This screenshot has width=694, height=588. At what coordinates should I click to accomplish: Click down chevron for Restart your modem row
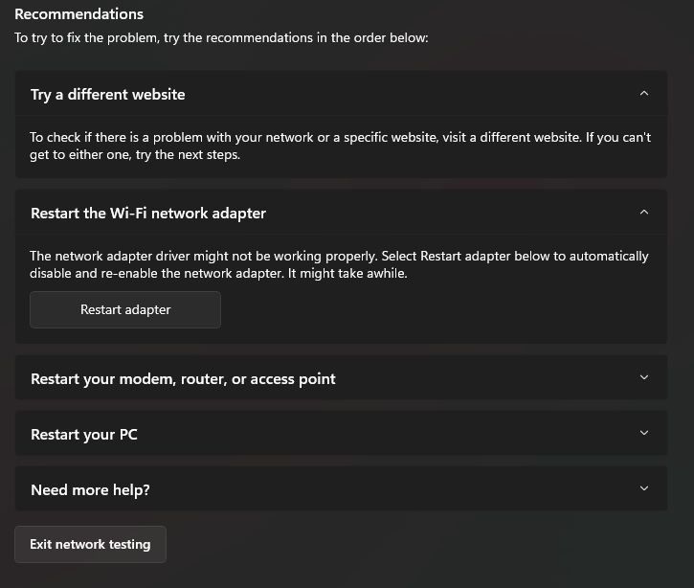coord(643,378)
